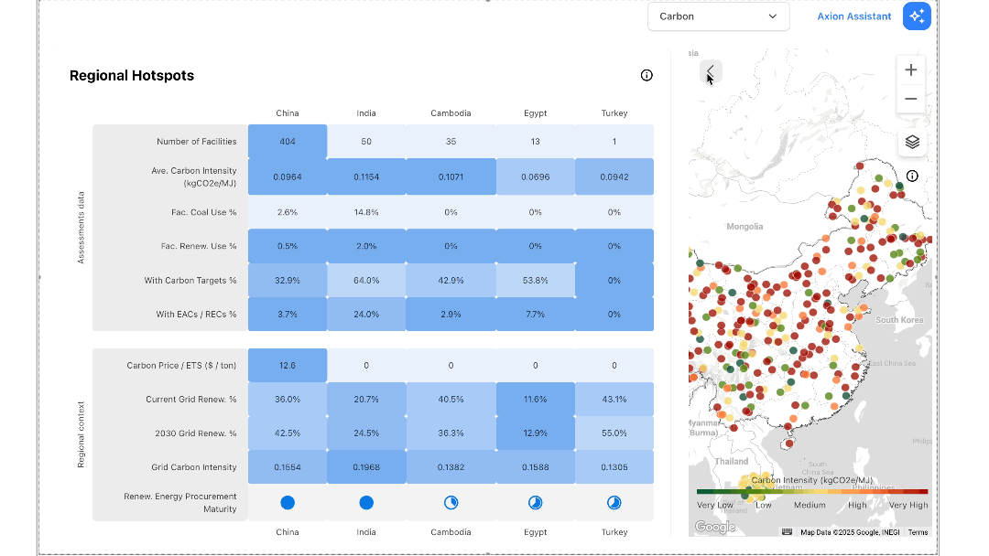Open the map layers selector
This screenshot has width=989, height=556.
pyautogui.click(x=911, y=142)
